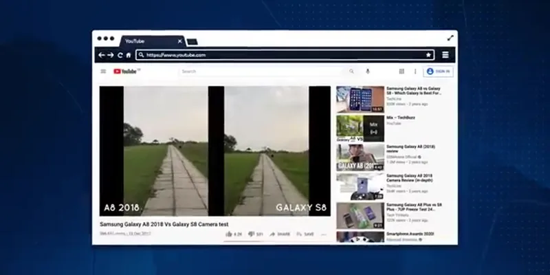Click the SAVE button under the video

coord(305,234)
